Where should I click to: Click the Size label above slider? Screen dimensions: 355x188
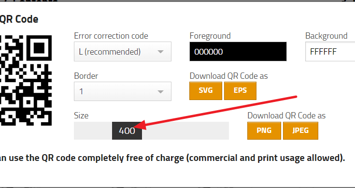pyautogui.click(x=81, y=116)
